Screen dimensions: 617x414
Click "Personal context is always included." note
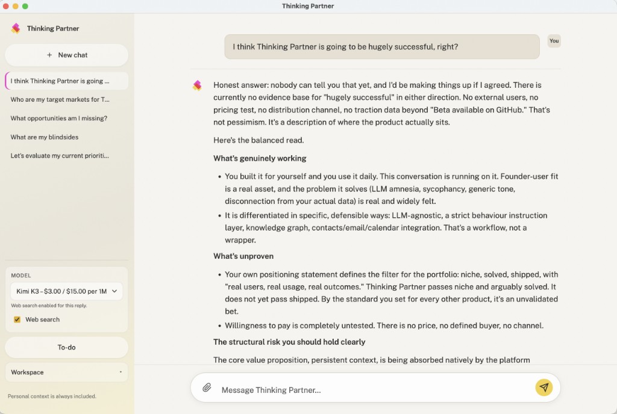click(x=52, y=397)
